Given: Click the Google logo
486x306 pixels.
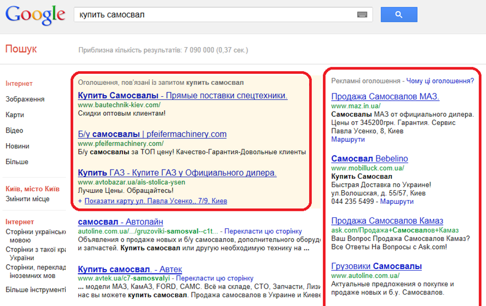Looking at the screenshot, I should (35, 15).
